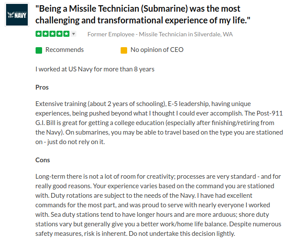This screenshot has width=289, height=238.
Task: Expand the star rating breakdown arrow
Action: point(73,34)
